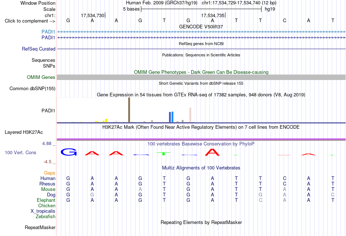Select the Mouse species row label

coord(48,189)
